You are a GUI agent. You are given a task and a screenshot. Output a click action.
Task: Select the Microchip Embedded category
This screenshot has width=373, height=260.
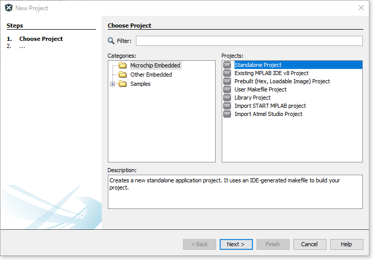point(155,65)
